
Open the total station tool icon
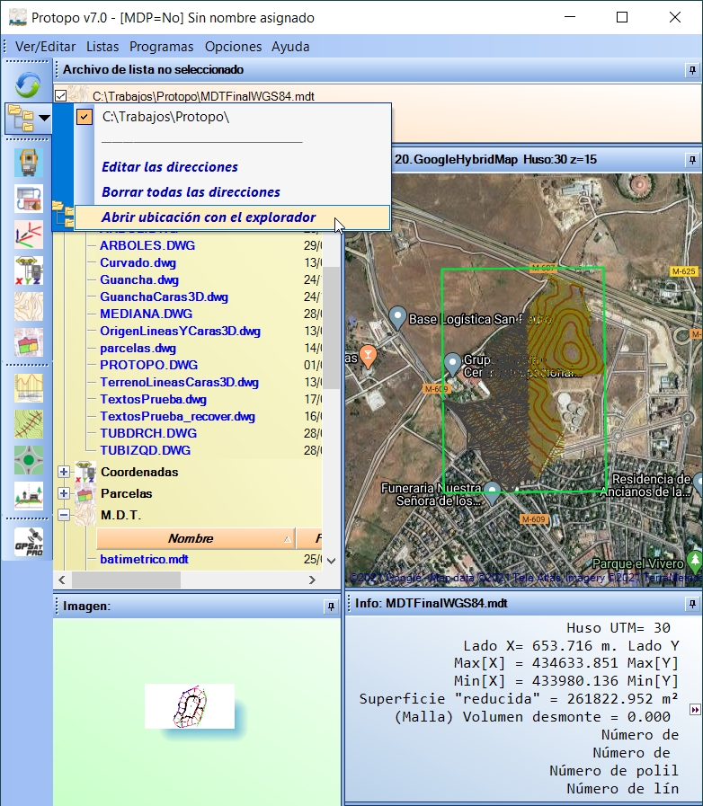coord(29,163)
